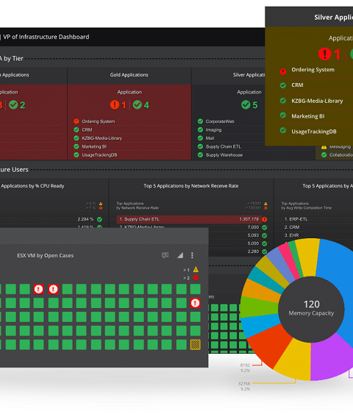Viewport: 353px width, 414px height.
Task: Click red alert icon beside Ordering System in popup
Action: (283, 71)
